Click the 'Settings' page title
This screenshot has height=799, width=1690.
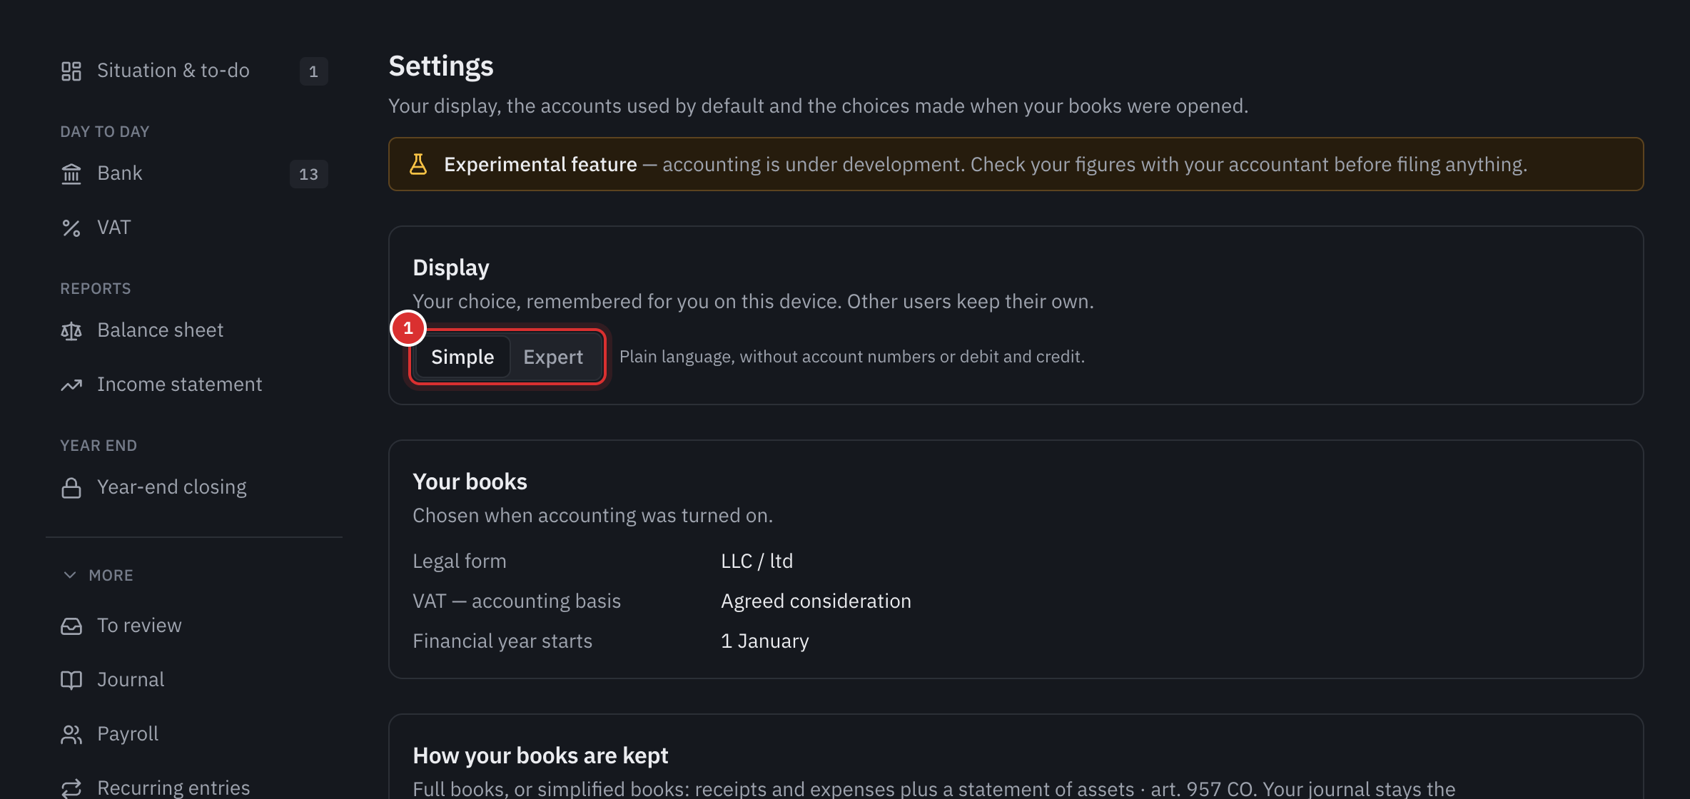(441, 66)
